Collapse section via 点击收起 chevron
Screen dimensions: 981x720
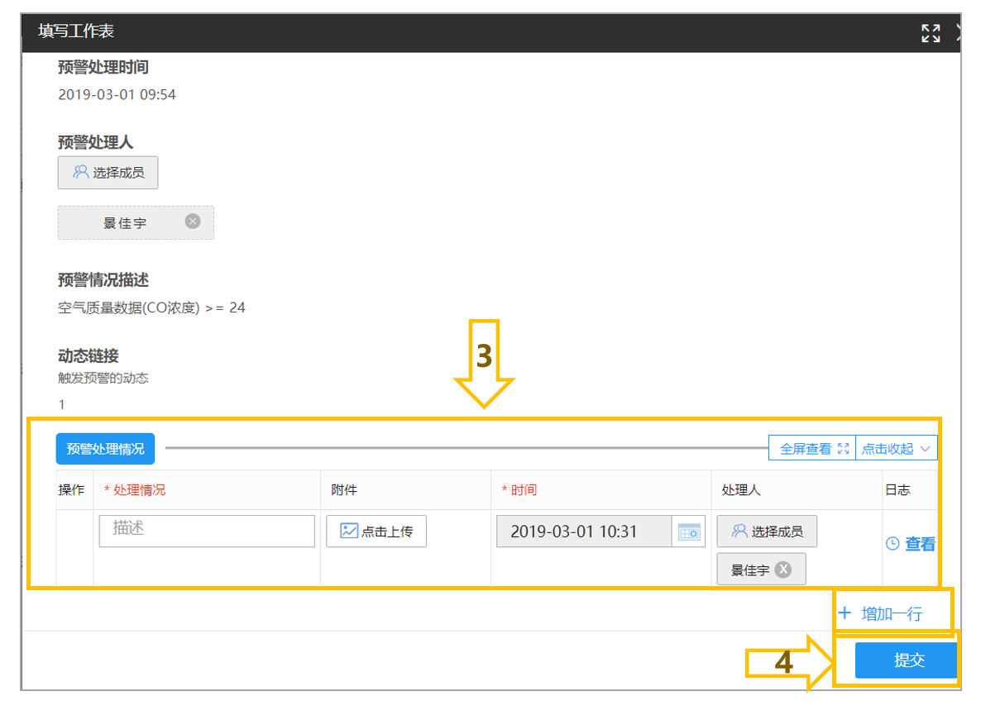(926, 449)
